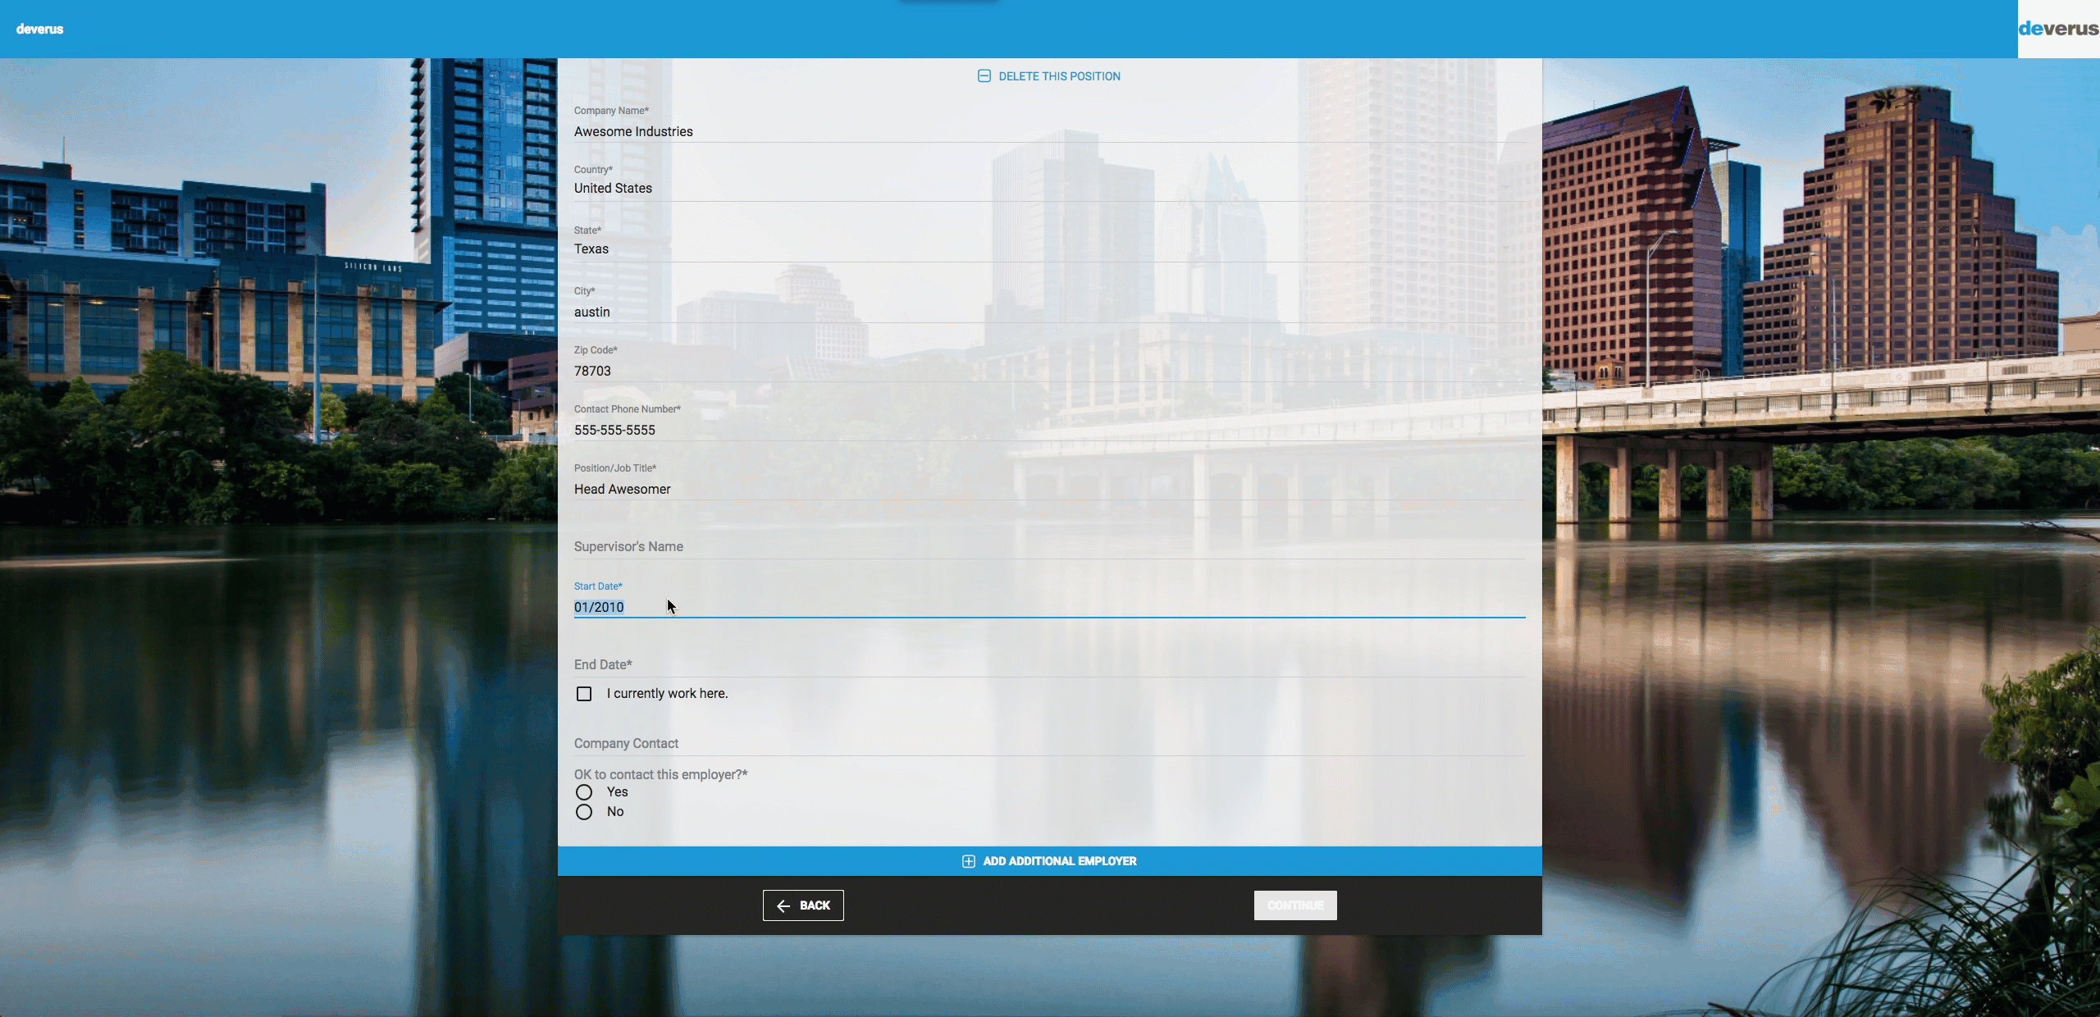This screenshot has height=1017, width=2100.
Task: Focus the Supervisor's Name field
Action: [x=1050, y=546]
